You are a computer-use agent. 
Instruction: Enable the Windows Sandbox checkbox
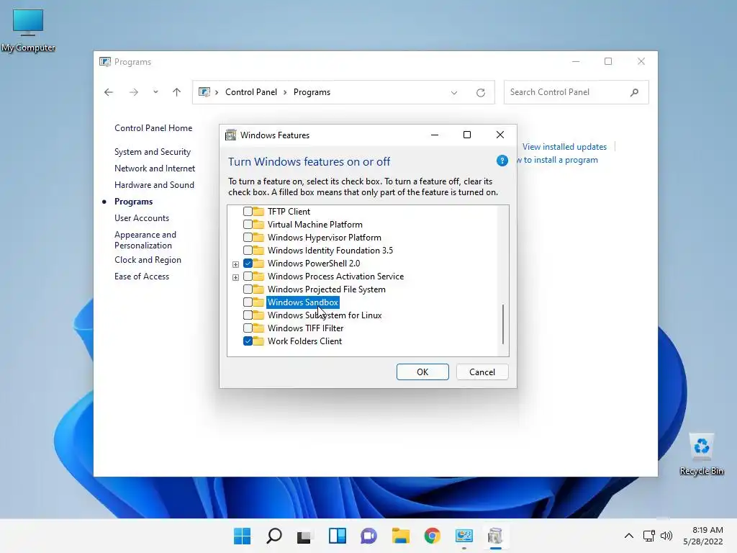248,302
